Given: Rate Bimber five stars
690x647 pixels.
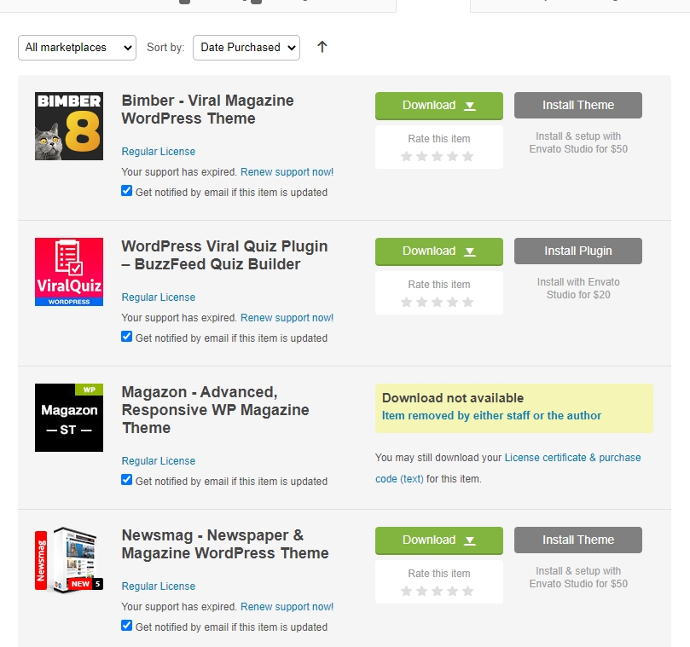Looking at the screenshot, I should coord(467,156).
